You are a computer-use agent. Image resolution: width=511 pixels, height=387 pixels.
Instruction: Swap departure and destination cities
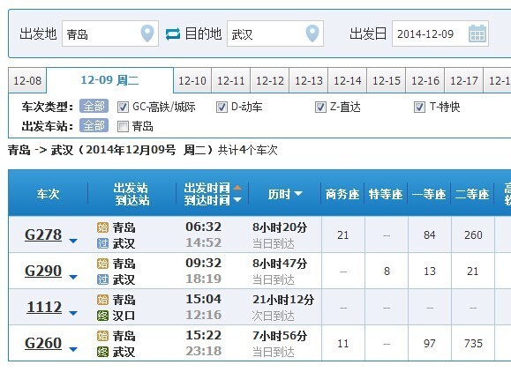pyautogui.click(x=172, y=33)
